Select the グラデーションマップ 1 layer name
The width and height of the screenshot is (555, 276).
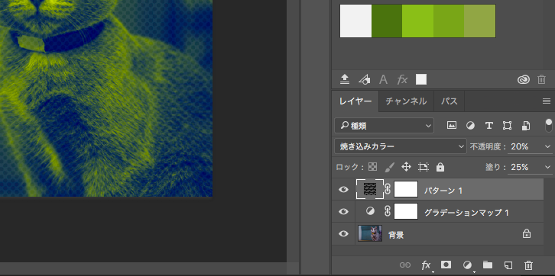[466, 213]
